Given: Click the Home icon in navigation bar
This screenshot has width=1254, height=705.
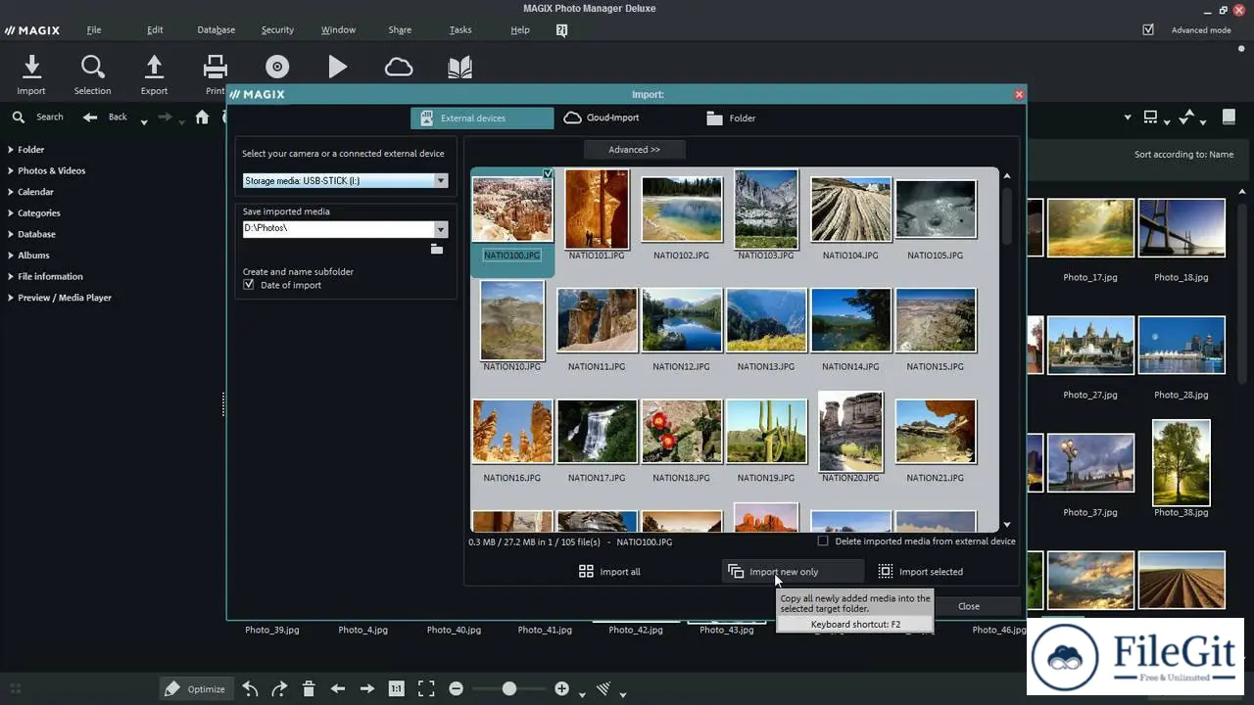Looking at the screenshot, I should coord(202,117).
